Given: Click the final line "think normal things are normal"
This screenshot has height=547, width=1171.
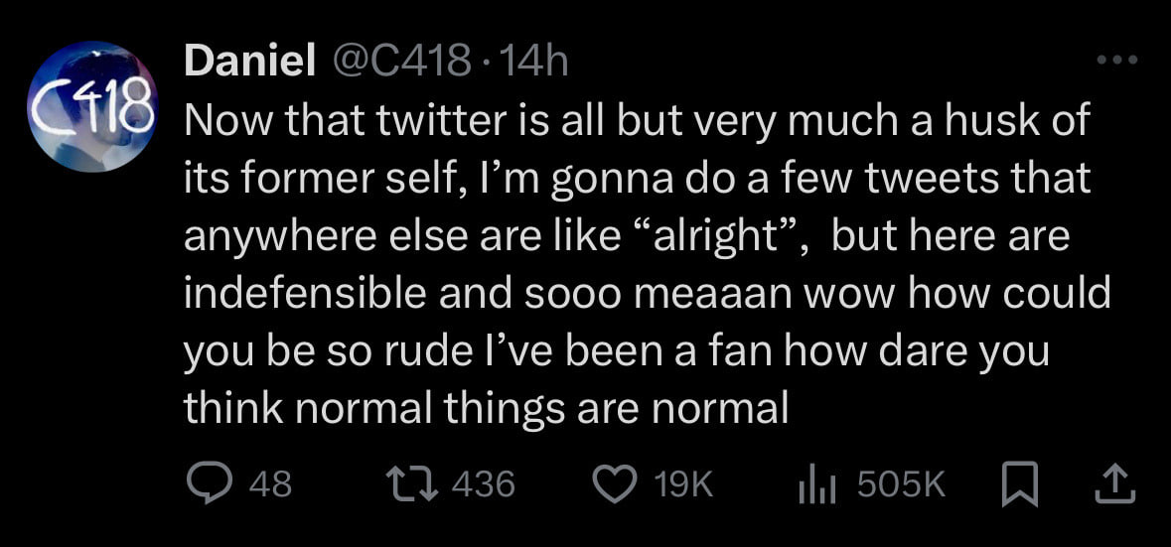Looking at the screenshot, I should [486, 408].
